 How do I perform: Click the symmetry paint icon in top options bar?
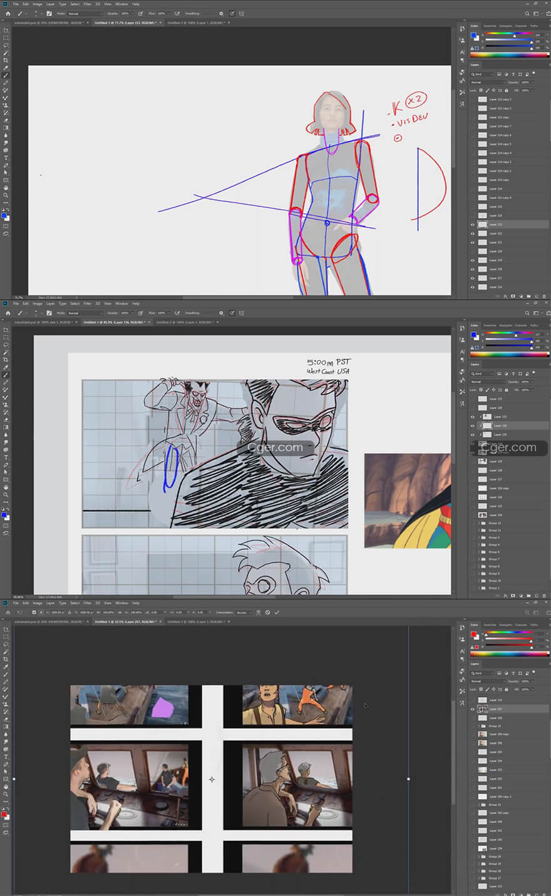click(242, 13)
